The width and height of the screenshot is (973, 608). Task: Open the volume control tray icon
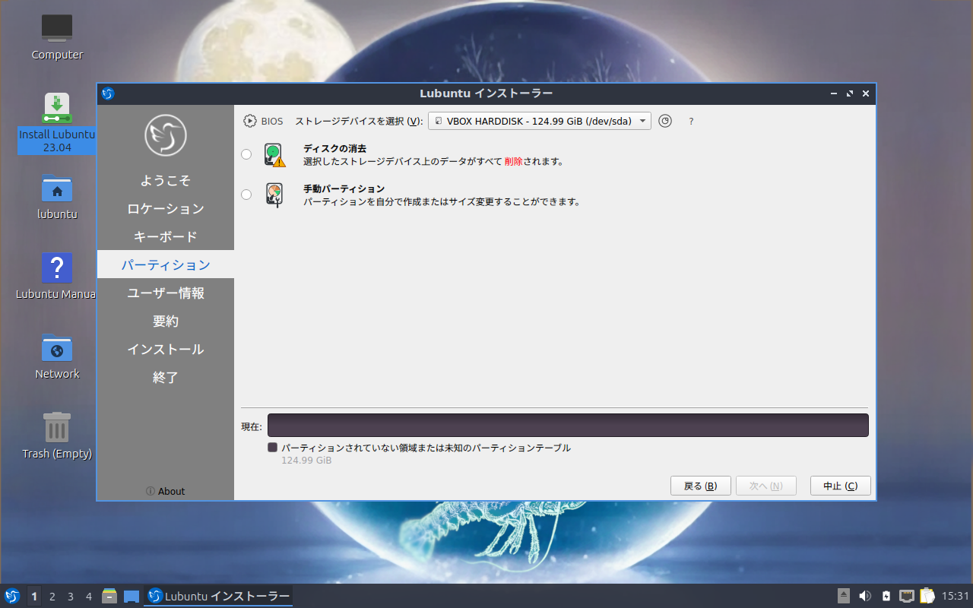[865, 596]
